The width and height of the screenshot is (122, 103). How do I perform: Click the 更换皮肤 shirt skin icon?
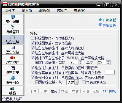[x=100, y=25]
